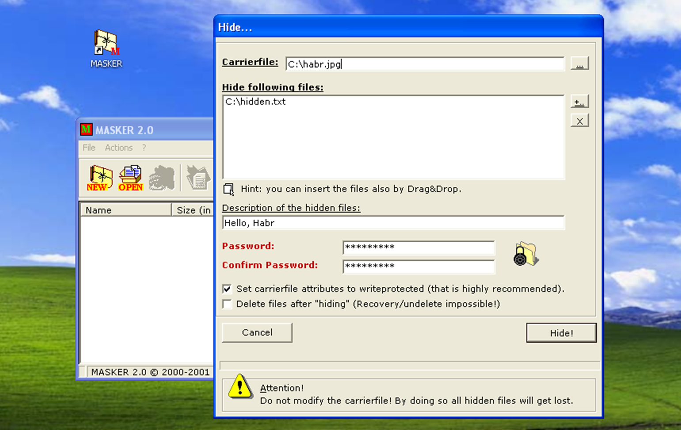Click the Carrierfile: label
681x430 pixels.
[250, 62]
